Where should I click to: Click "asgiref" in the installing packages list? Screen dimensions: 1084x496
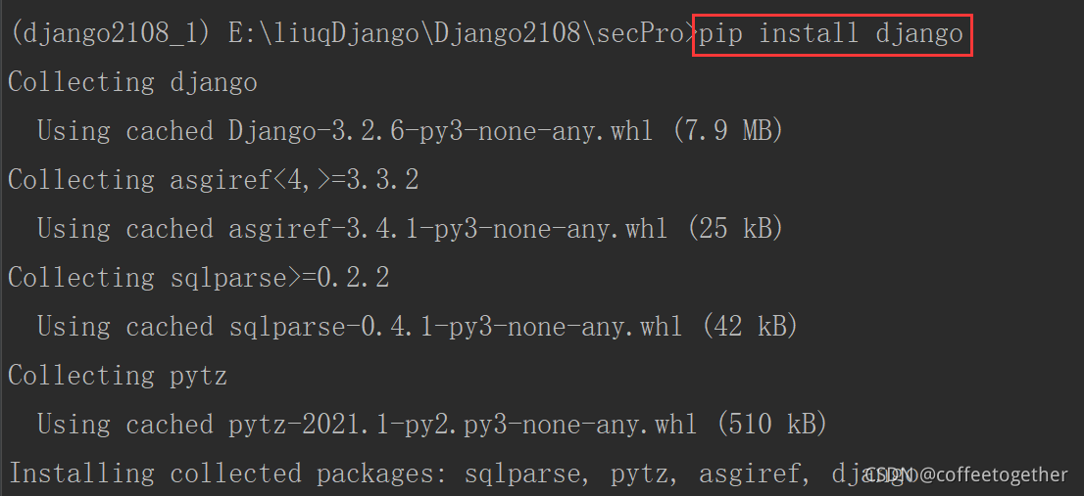(750, 474)
